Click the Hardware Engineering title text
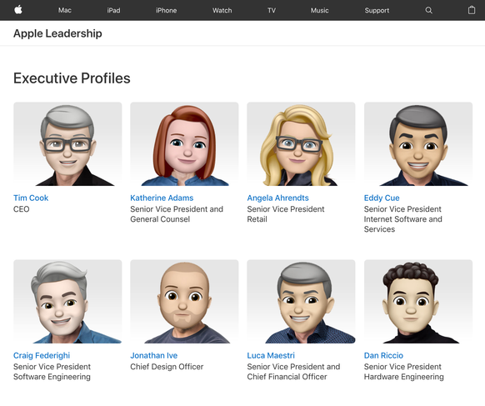This screenshot has height=406, width=485. tap(403, 377)
